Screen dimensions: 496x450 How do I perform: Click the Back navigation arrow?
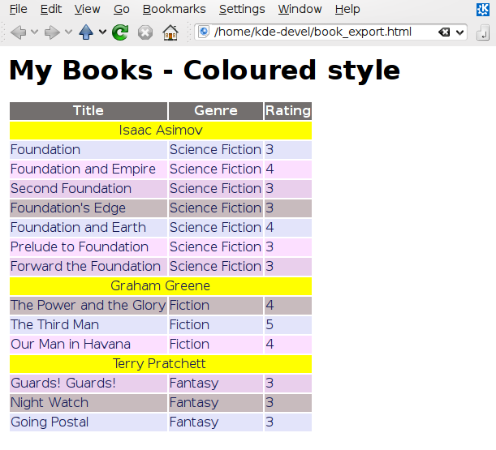point(18,32)
